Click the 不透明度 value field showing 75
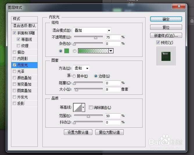The image size is (194, 155). coord(113,37)
